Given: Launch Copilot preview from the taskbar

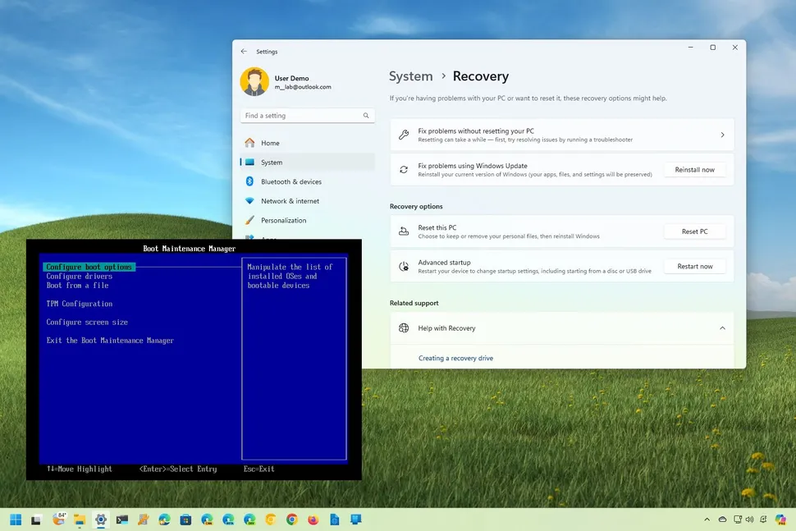Looking at the screenshot, I should (780, 520).
